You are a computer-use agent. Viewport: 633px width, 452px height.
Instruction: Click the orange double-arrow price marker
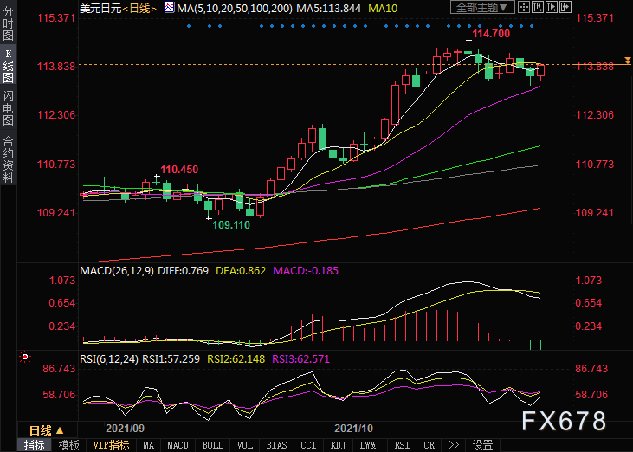(x=627, y=61)
